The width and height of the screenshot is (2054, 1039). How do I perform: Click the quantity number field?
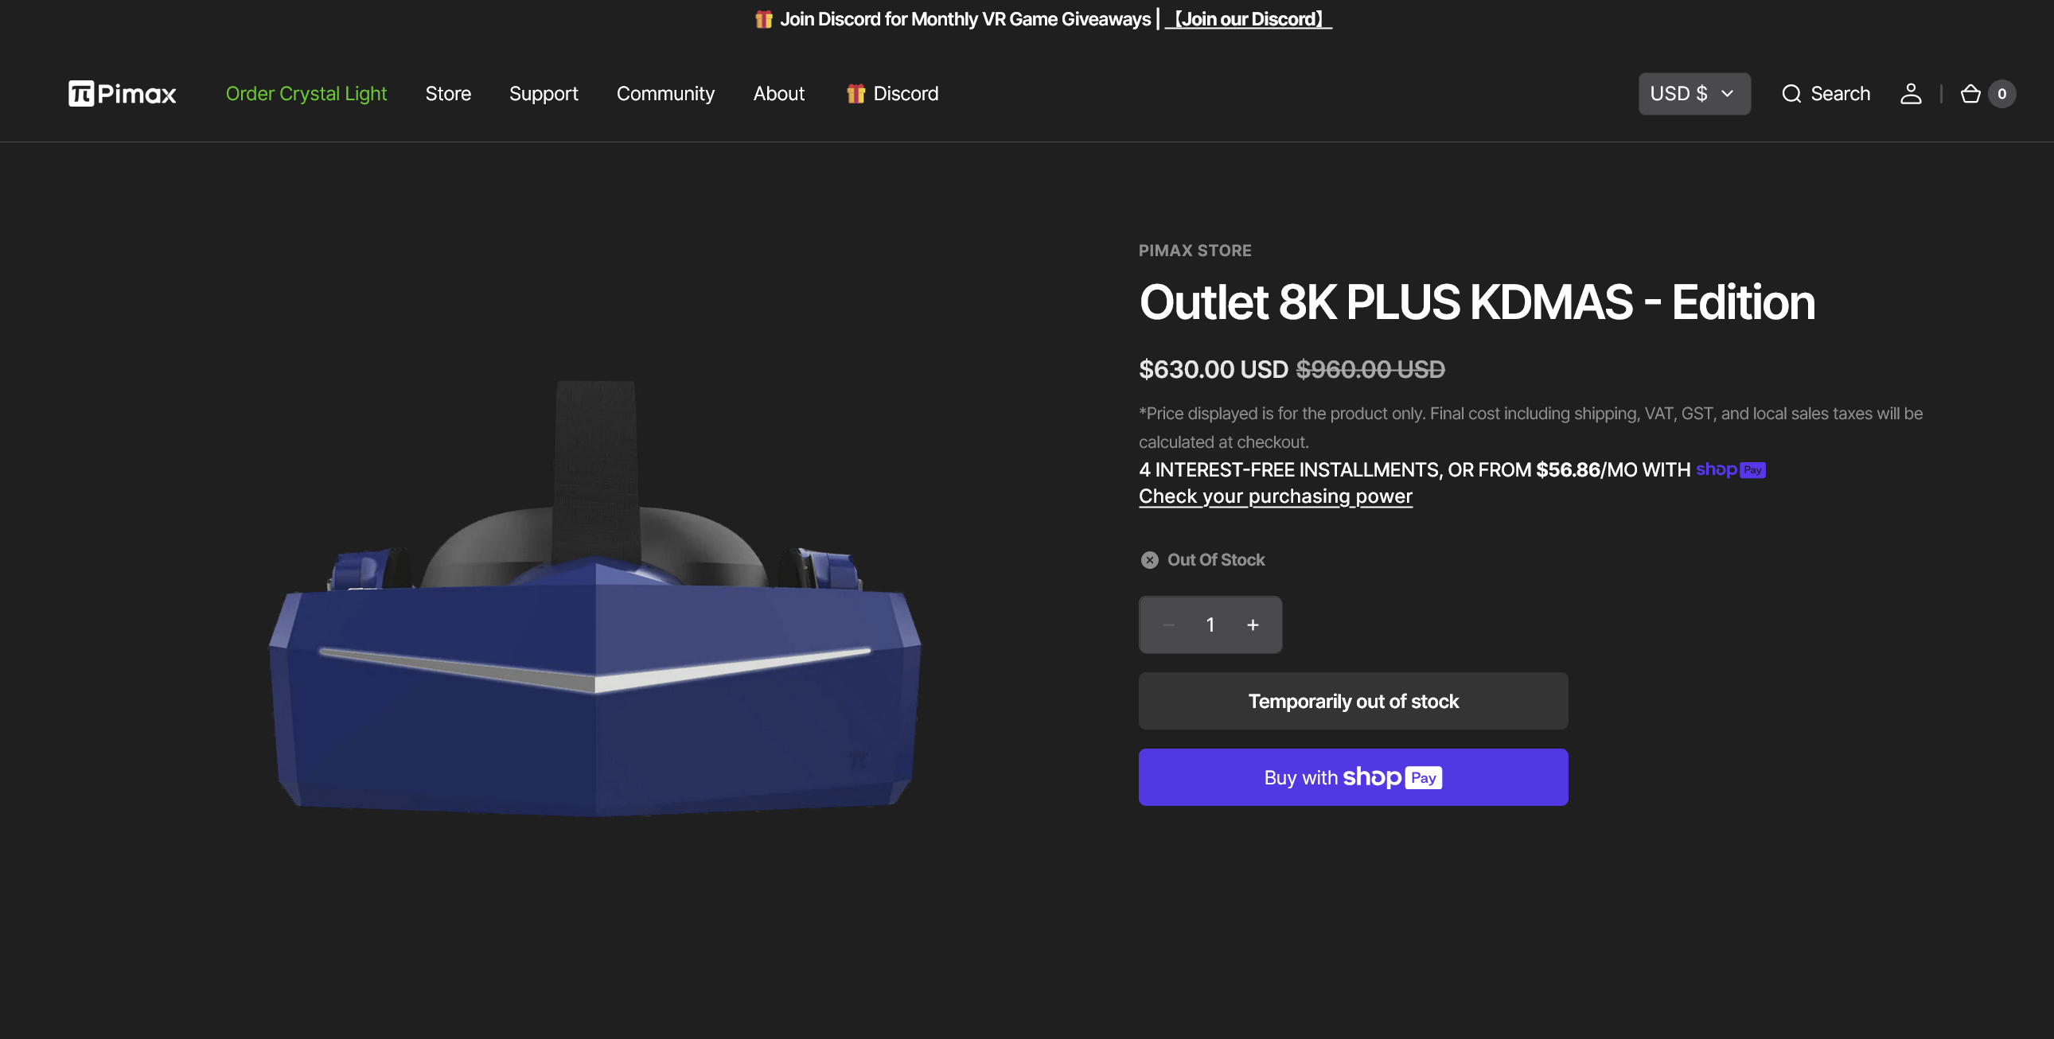pyautogui.click(x=1210, y=625)
